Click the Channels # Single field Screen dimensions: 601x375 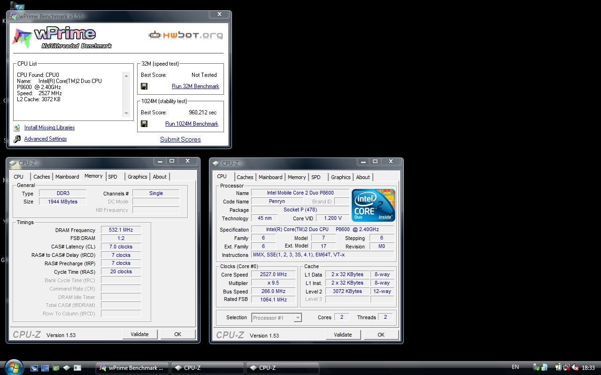(156, 193)
